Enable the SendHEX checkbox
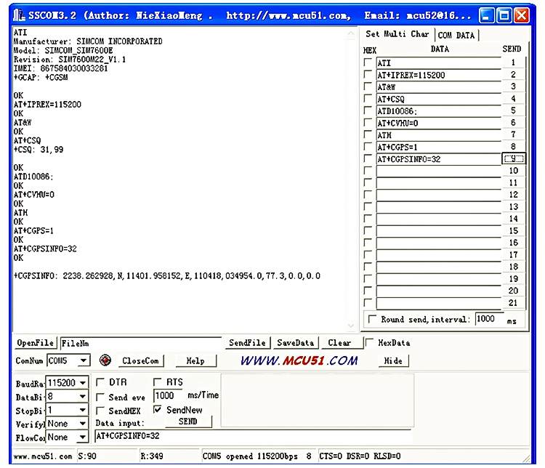Screen dimensions: 545x468 [x=100, y=411]
